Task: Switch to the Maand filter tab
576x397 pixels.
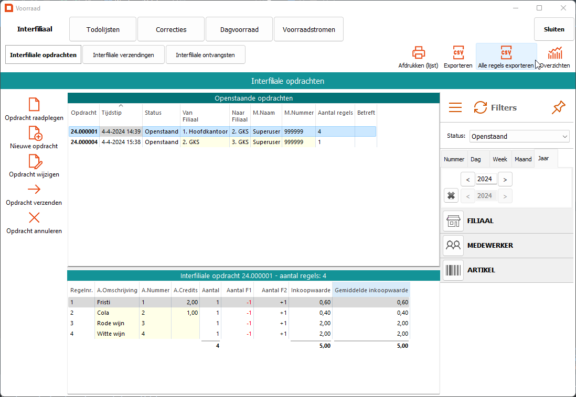Action: click(522, 159)
